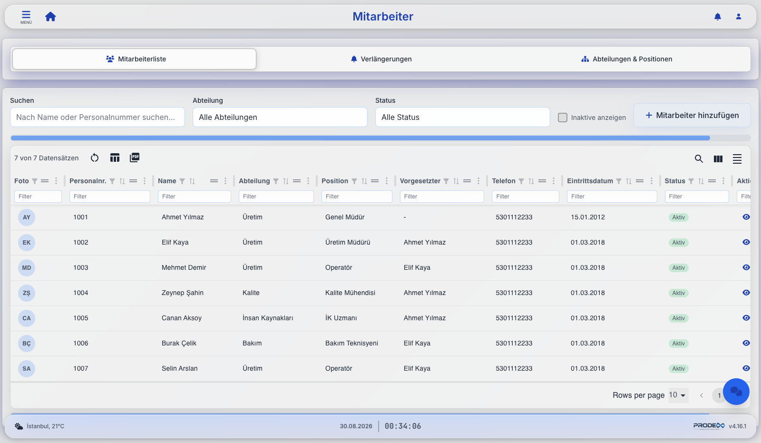Open the table columns chooser icon
This screenshot has height=443, width=761.
pos(115,158)
